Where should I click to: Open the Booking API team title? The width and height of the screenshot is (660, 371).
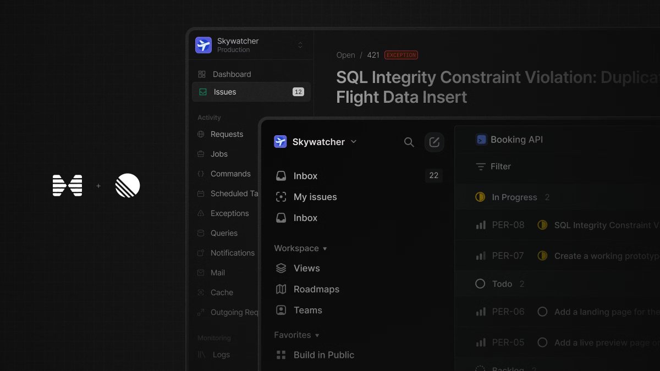[x=516, y=140]
